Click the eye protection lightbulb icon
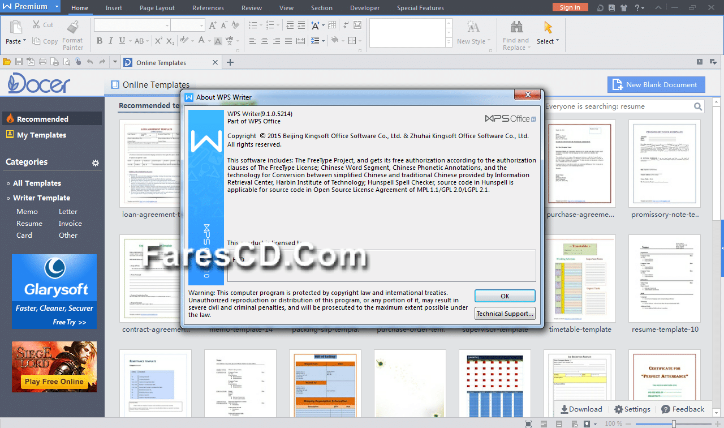The image size is (724, 428). tap(587, 423)
